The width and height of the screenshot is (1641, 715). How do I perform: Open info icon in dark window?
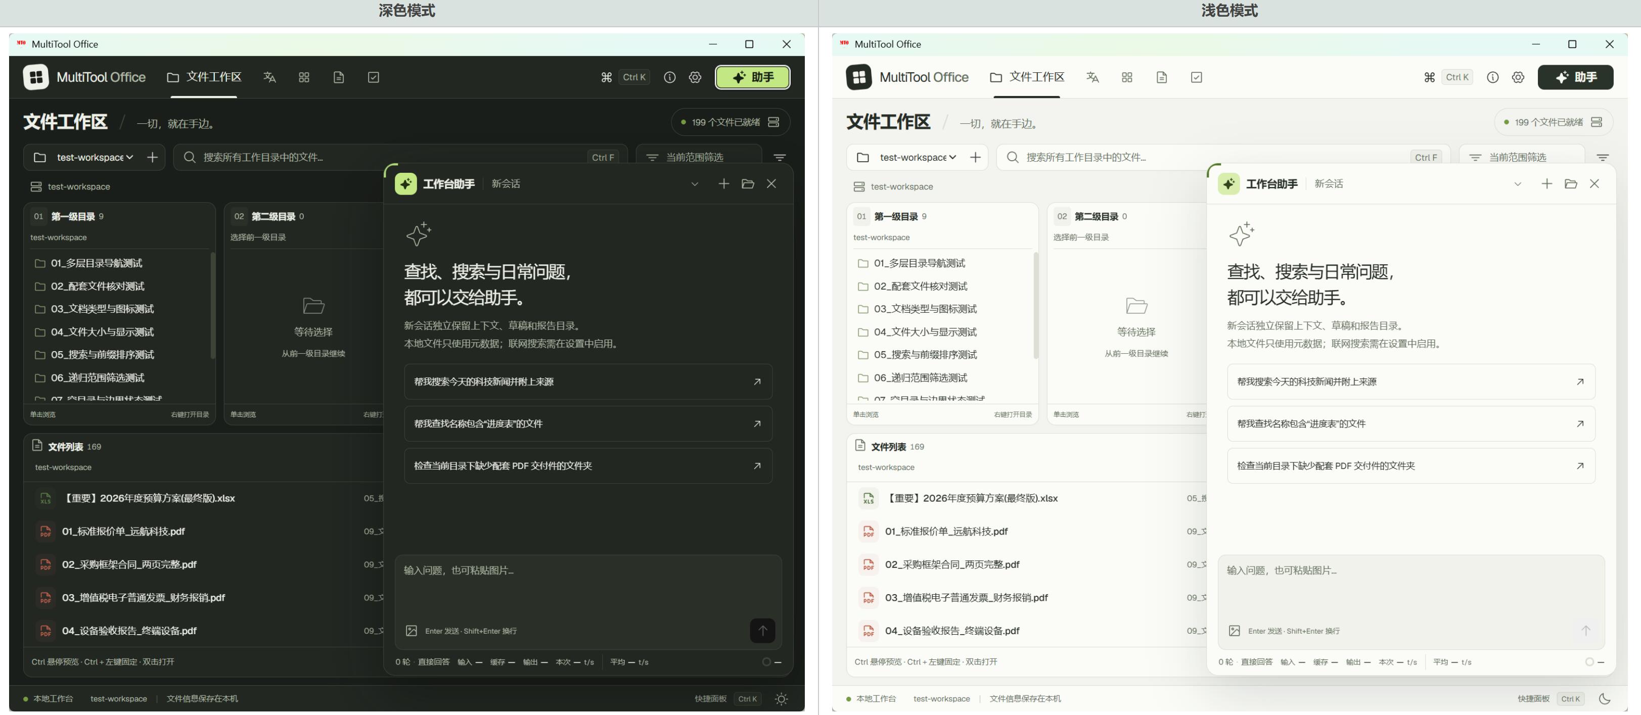pos(669,77)
